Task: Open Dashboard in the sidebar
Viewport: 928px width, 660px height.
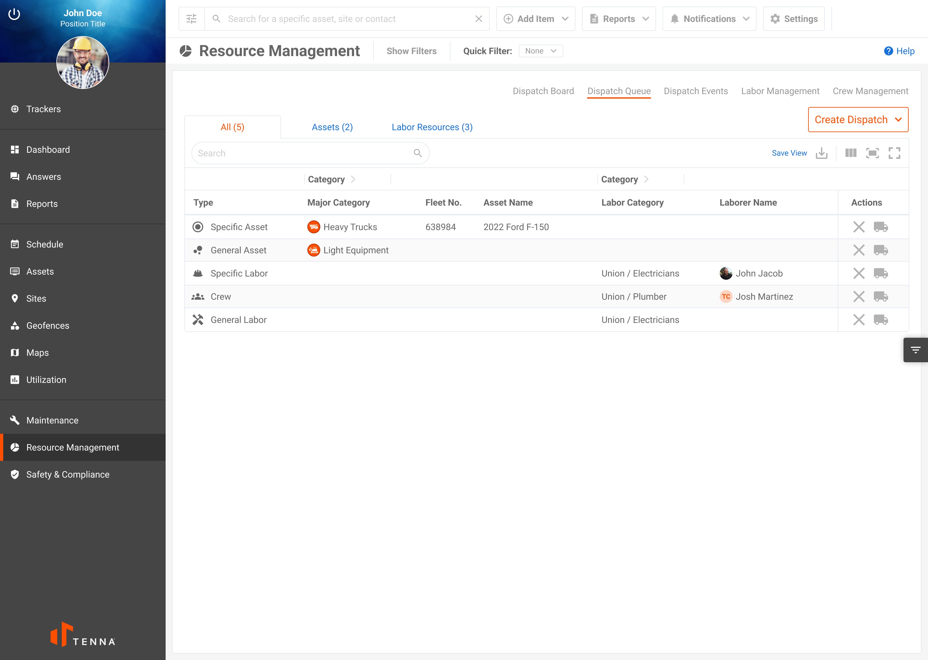Action: [83, 150]
